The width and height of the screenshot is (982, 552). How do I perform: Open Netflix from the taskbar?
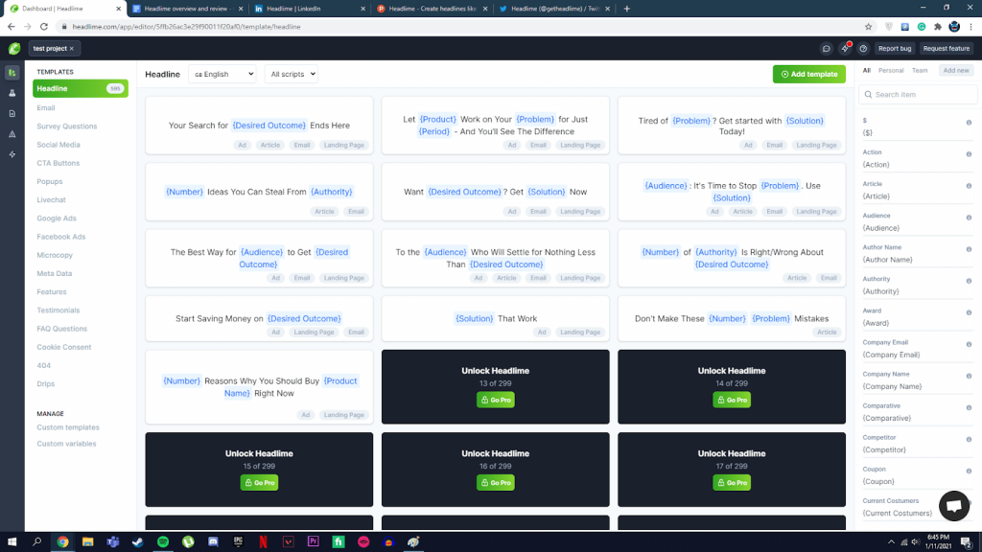coord(263,542)
